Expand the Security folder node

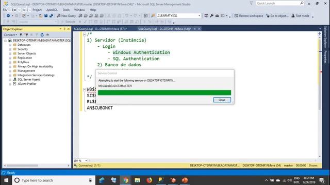tap(10, 49)
